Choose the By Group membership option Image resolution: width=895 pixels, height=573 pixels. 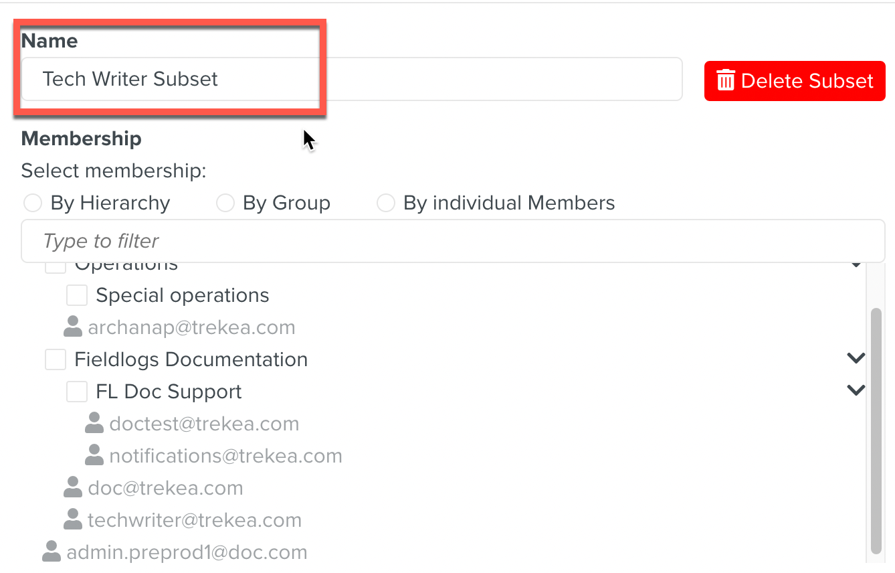click(x=225, y=203)
